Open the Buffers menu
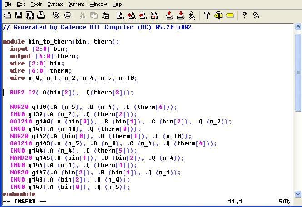302x207 pixels. click(76, 4)
